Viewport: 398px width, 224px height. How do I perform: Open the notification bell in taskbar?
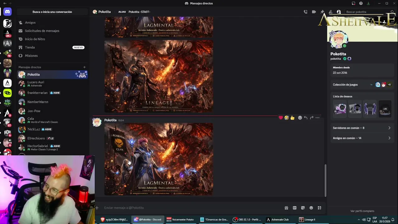[x=393, y=219]
